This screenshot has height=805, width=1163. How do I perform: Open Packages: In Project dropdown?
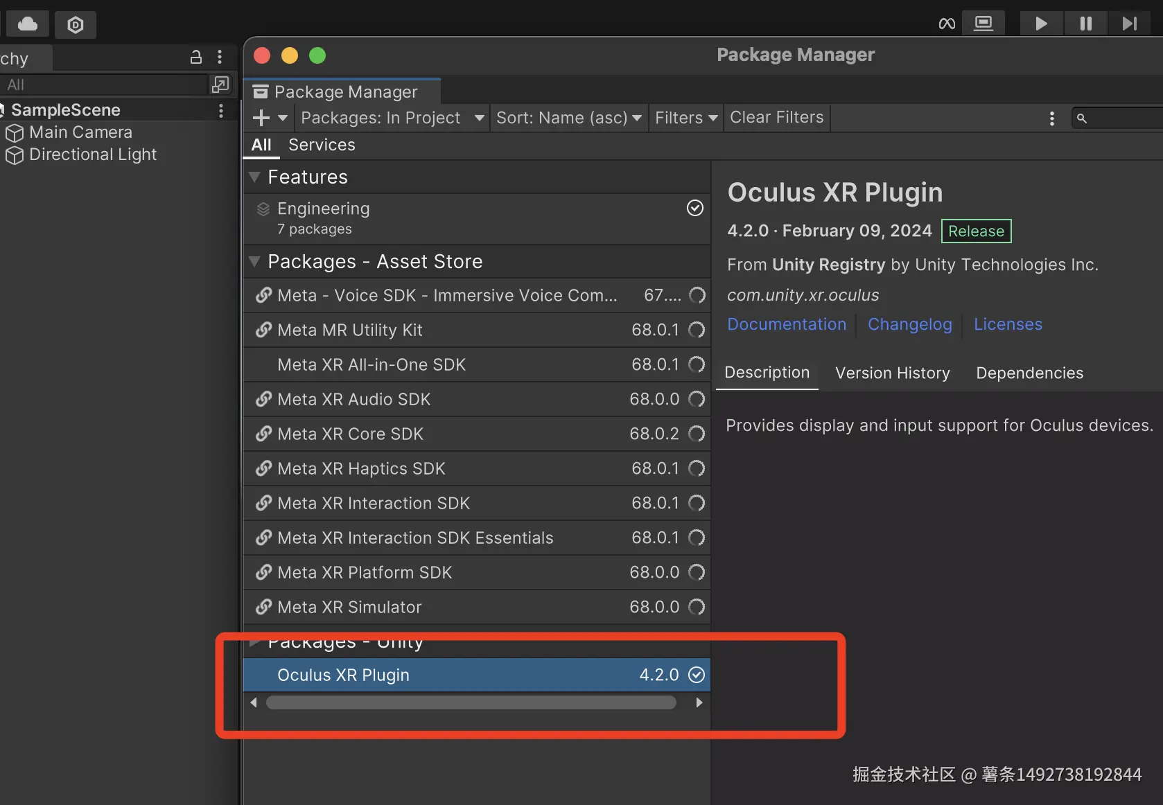(x=392, y=118)
